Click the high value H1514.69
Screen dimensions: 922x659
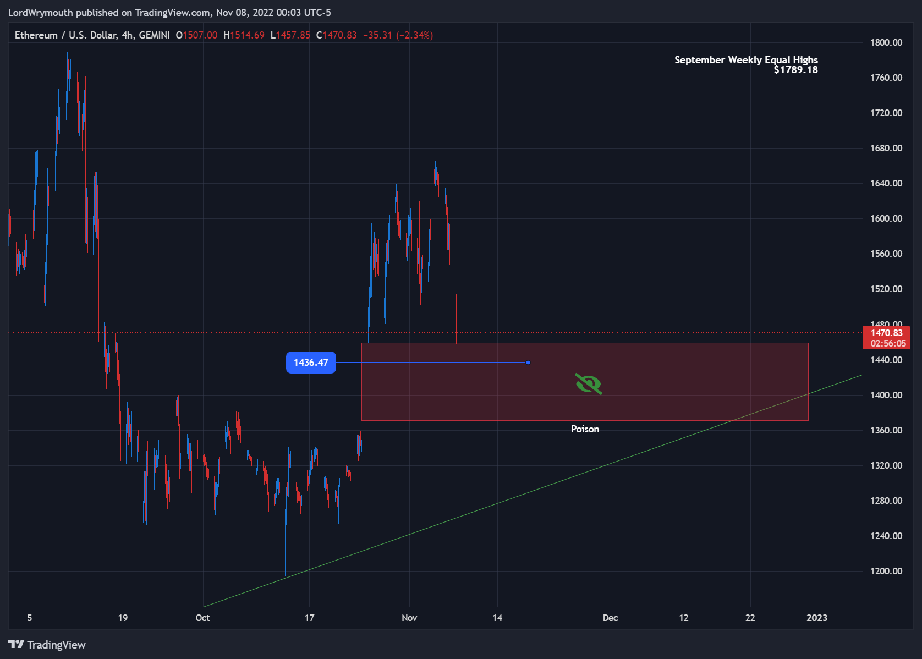pos(244,35)
